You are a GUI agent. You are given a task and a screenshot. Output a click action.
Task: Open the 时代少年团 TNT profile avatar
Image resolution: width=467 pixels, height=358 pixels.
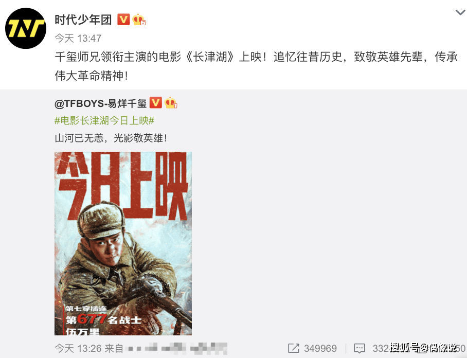click(26, 28)
